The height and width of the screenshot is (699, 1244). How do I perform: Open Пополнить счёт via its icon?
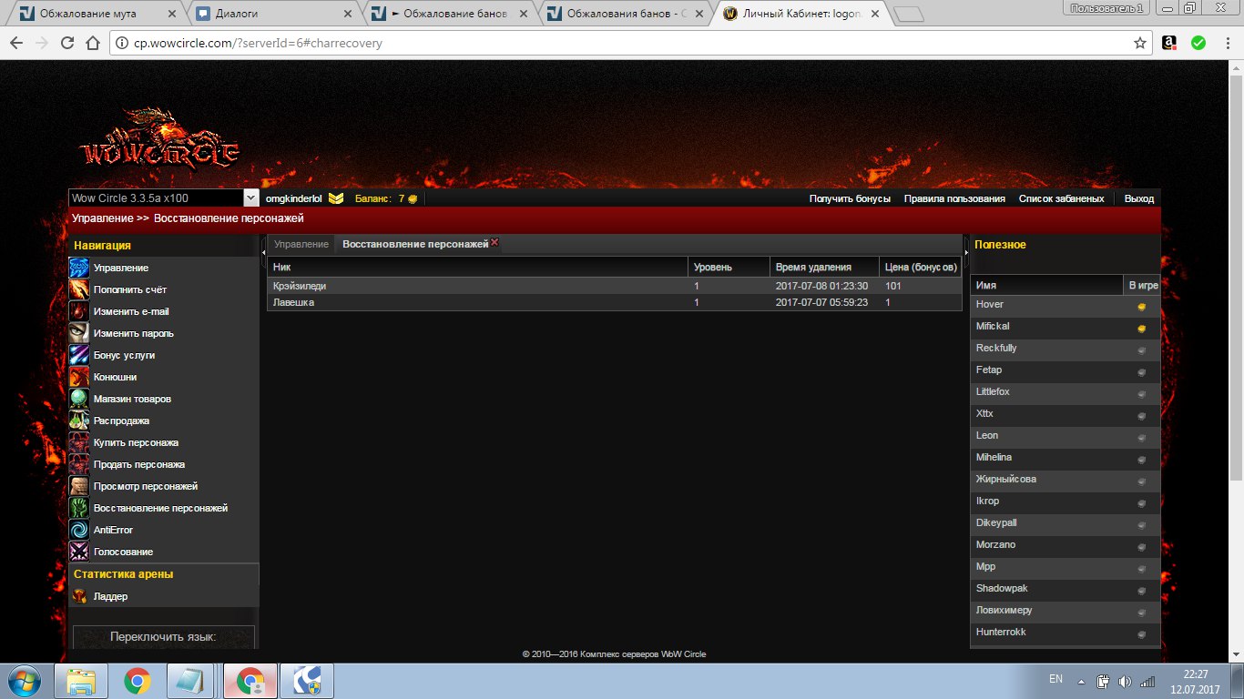click(79, 289)
